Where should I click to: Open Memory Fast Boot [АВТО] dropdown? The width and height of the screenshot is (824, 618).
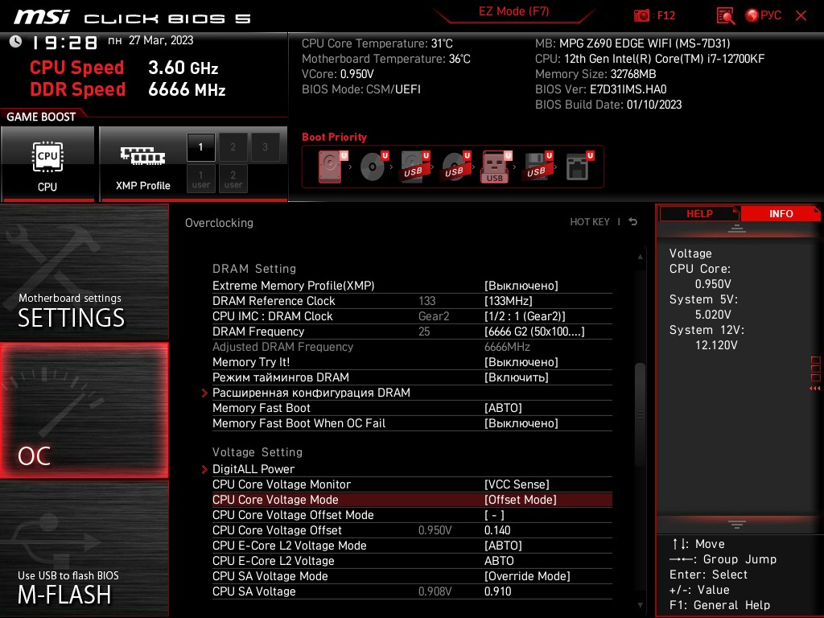pos(503,408)
